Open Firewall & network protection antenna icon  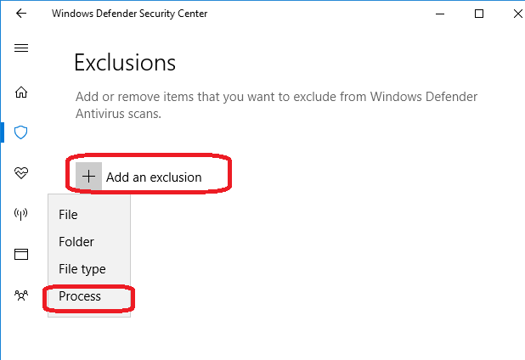(20, 214)
